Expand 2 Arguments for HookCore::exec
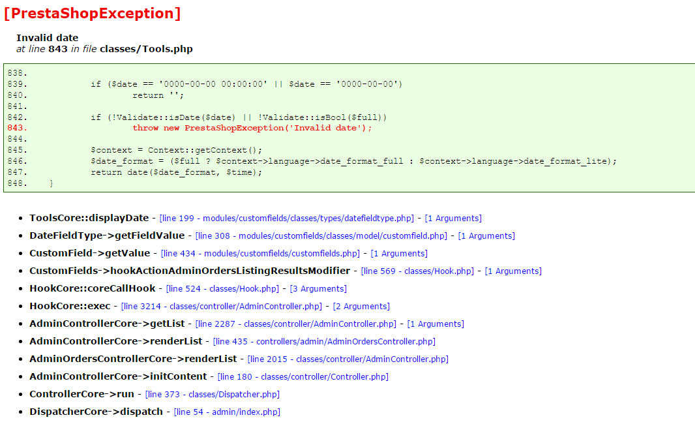 point(361,307)
